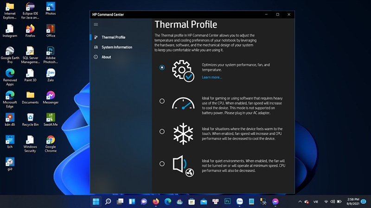The height and width of the screenshot is (208, 371).
Task: Open SQL Server Management desktop shortcut
Action: [30, 55]
